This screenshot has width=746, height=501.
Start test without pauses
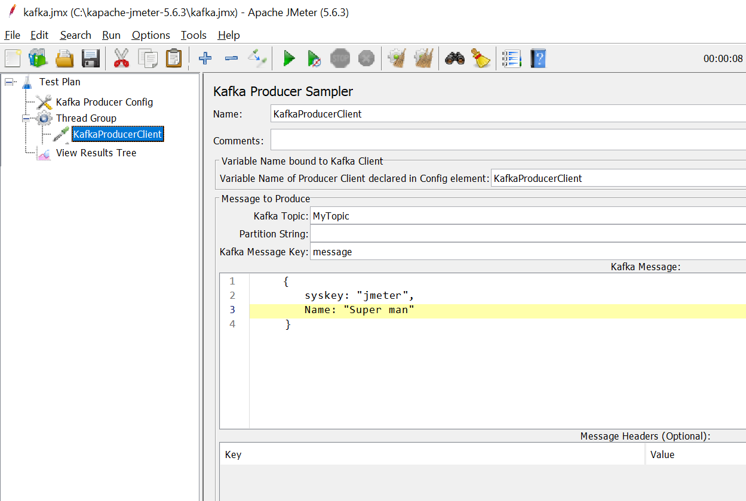click(314, 58)
